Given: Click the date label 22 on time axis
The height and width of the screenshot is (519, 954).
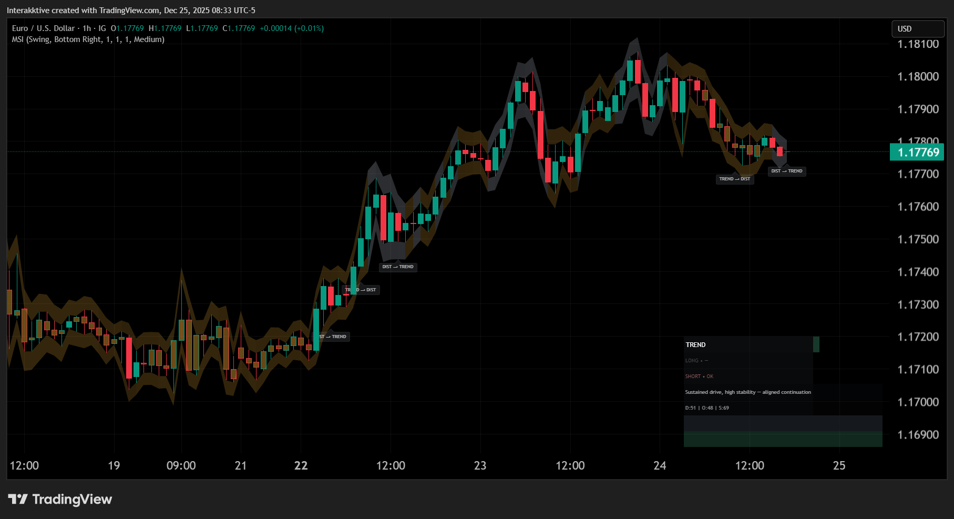Looking at the screenshot, I should [301, 465].
